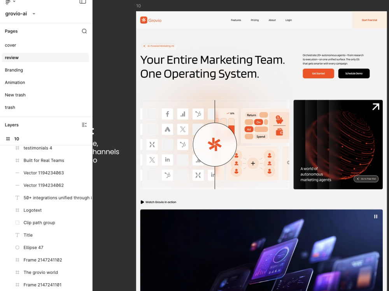Click the Google Ads icon tile

tap(167, 129)
